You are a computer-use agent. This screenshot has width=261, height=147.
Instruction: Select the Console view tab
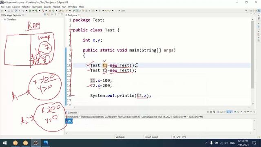tap(72, 113)
